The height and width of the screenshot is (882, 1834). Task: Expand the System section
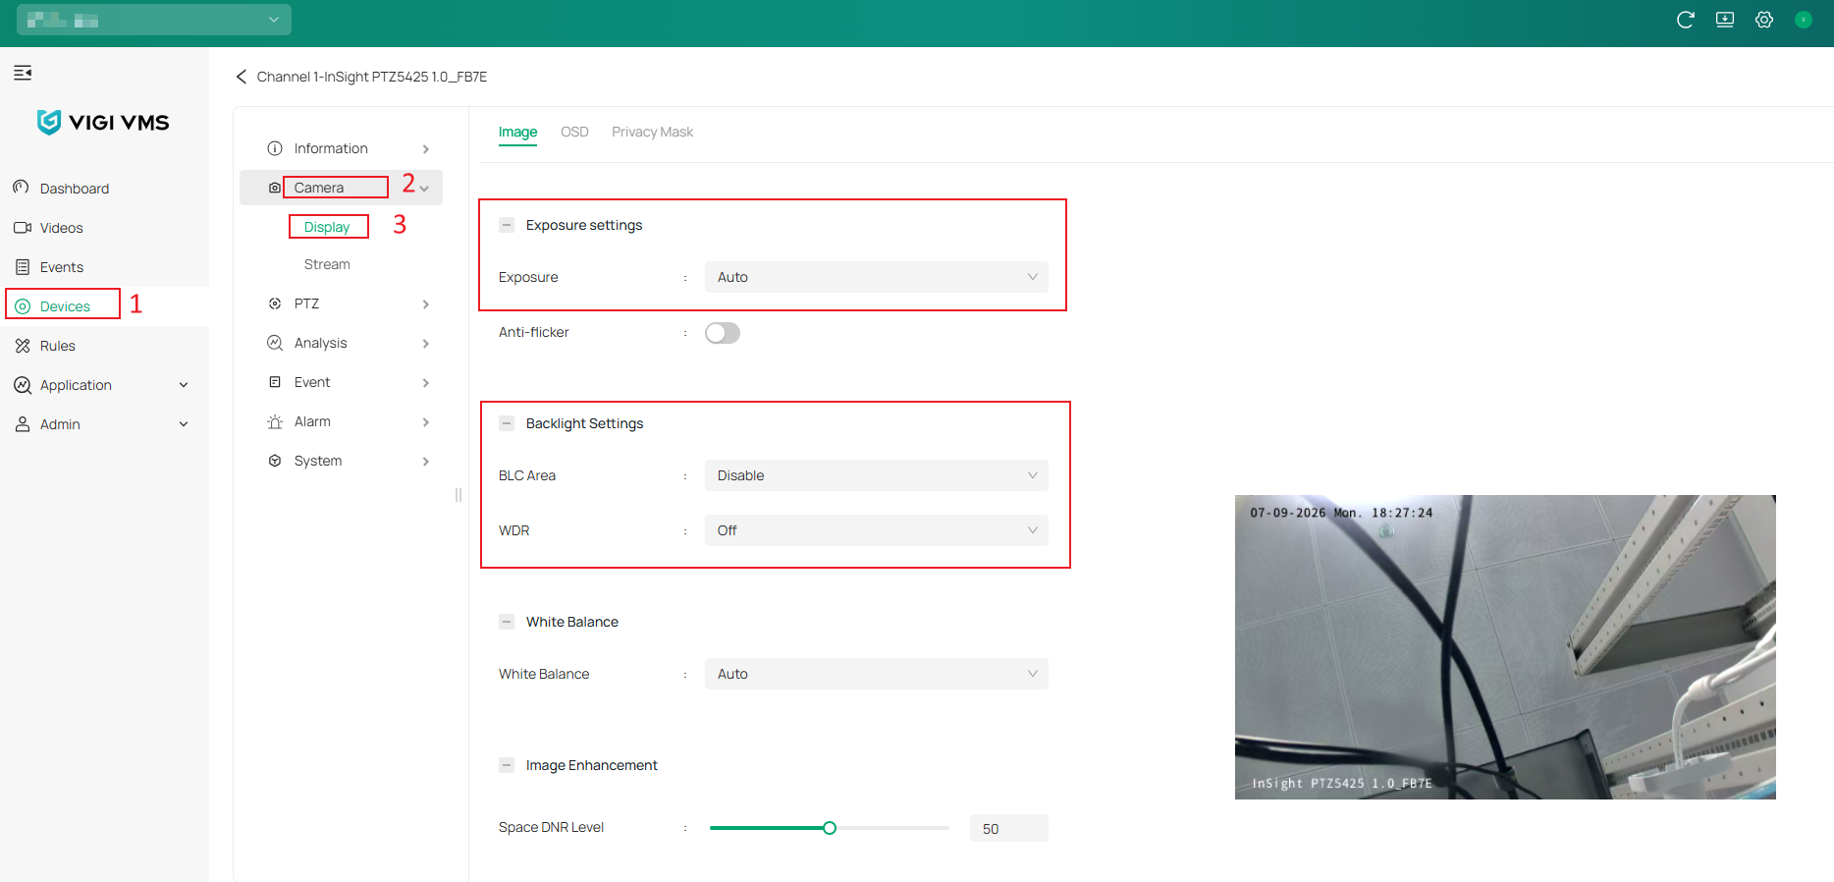[341, 461]
